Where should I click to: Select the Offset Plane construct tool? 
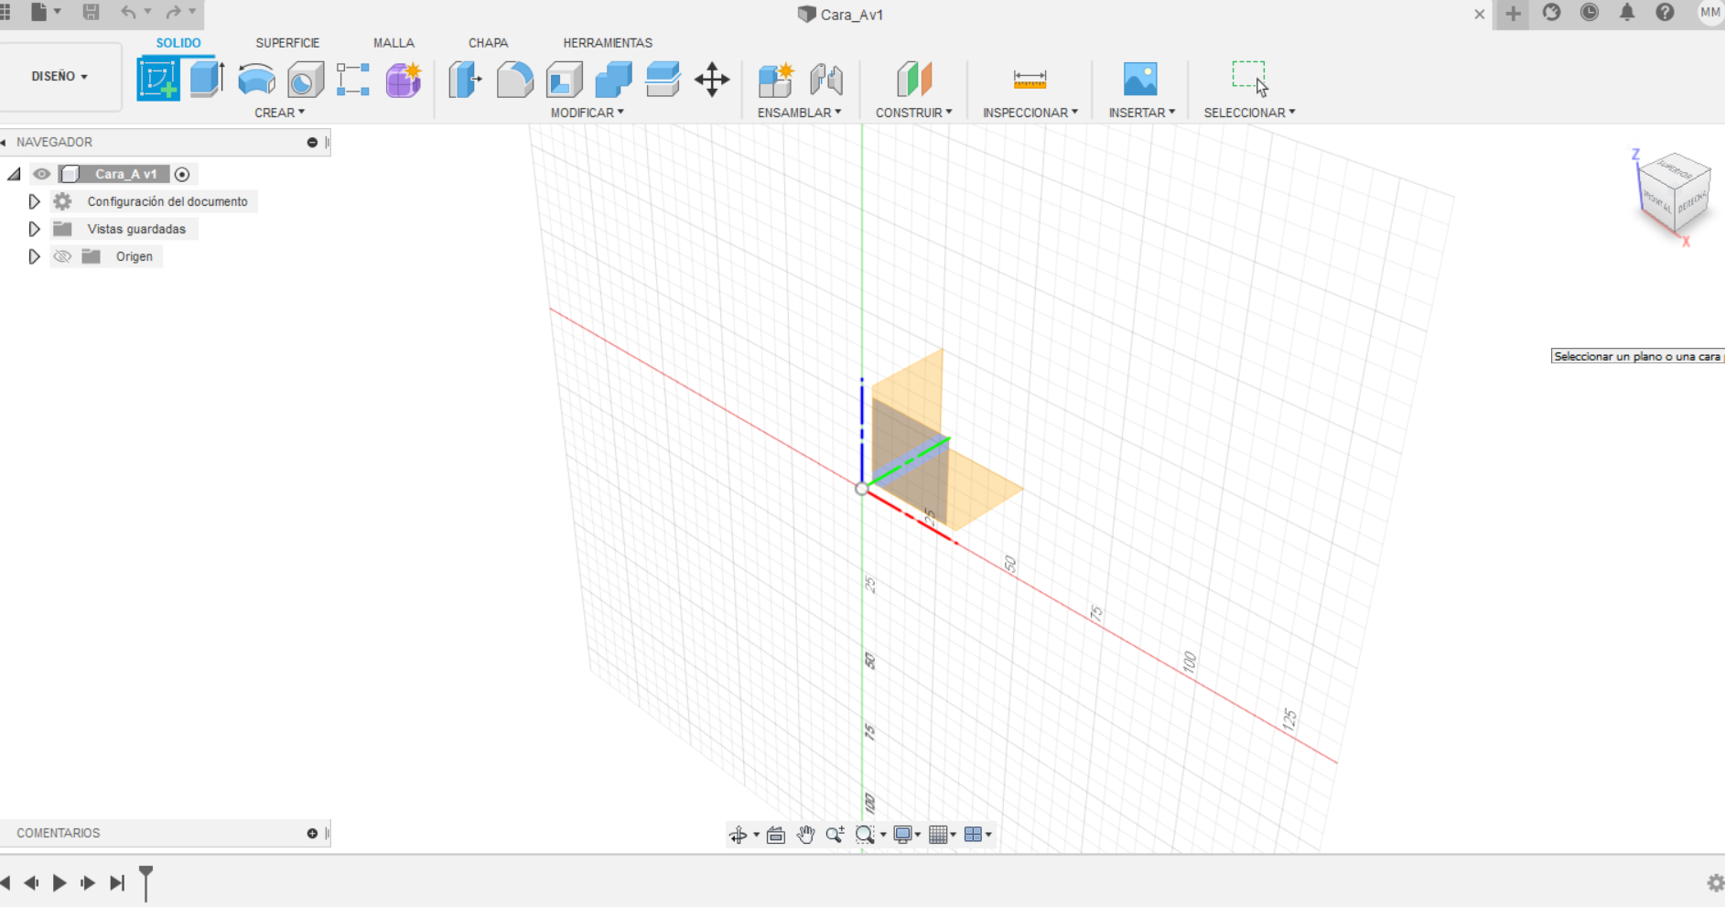pyautogui.click(x=913, y=80)
